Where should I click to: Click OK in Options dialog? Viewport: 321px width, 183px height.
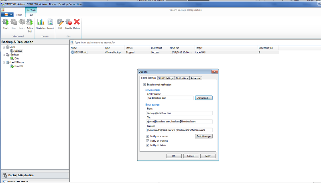174,156
